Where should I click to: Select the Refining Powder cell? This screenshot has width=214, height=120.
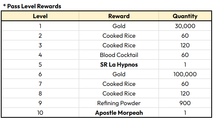point(119,103)
